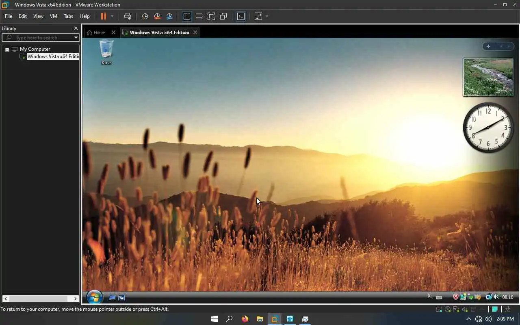Click the guest keyboard tray icon
Viewport: 520px width, 325px height.
point(439,297)
